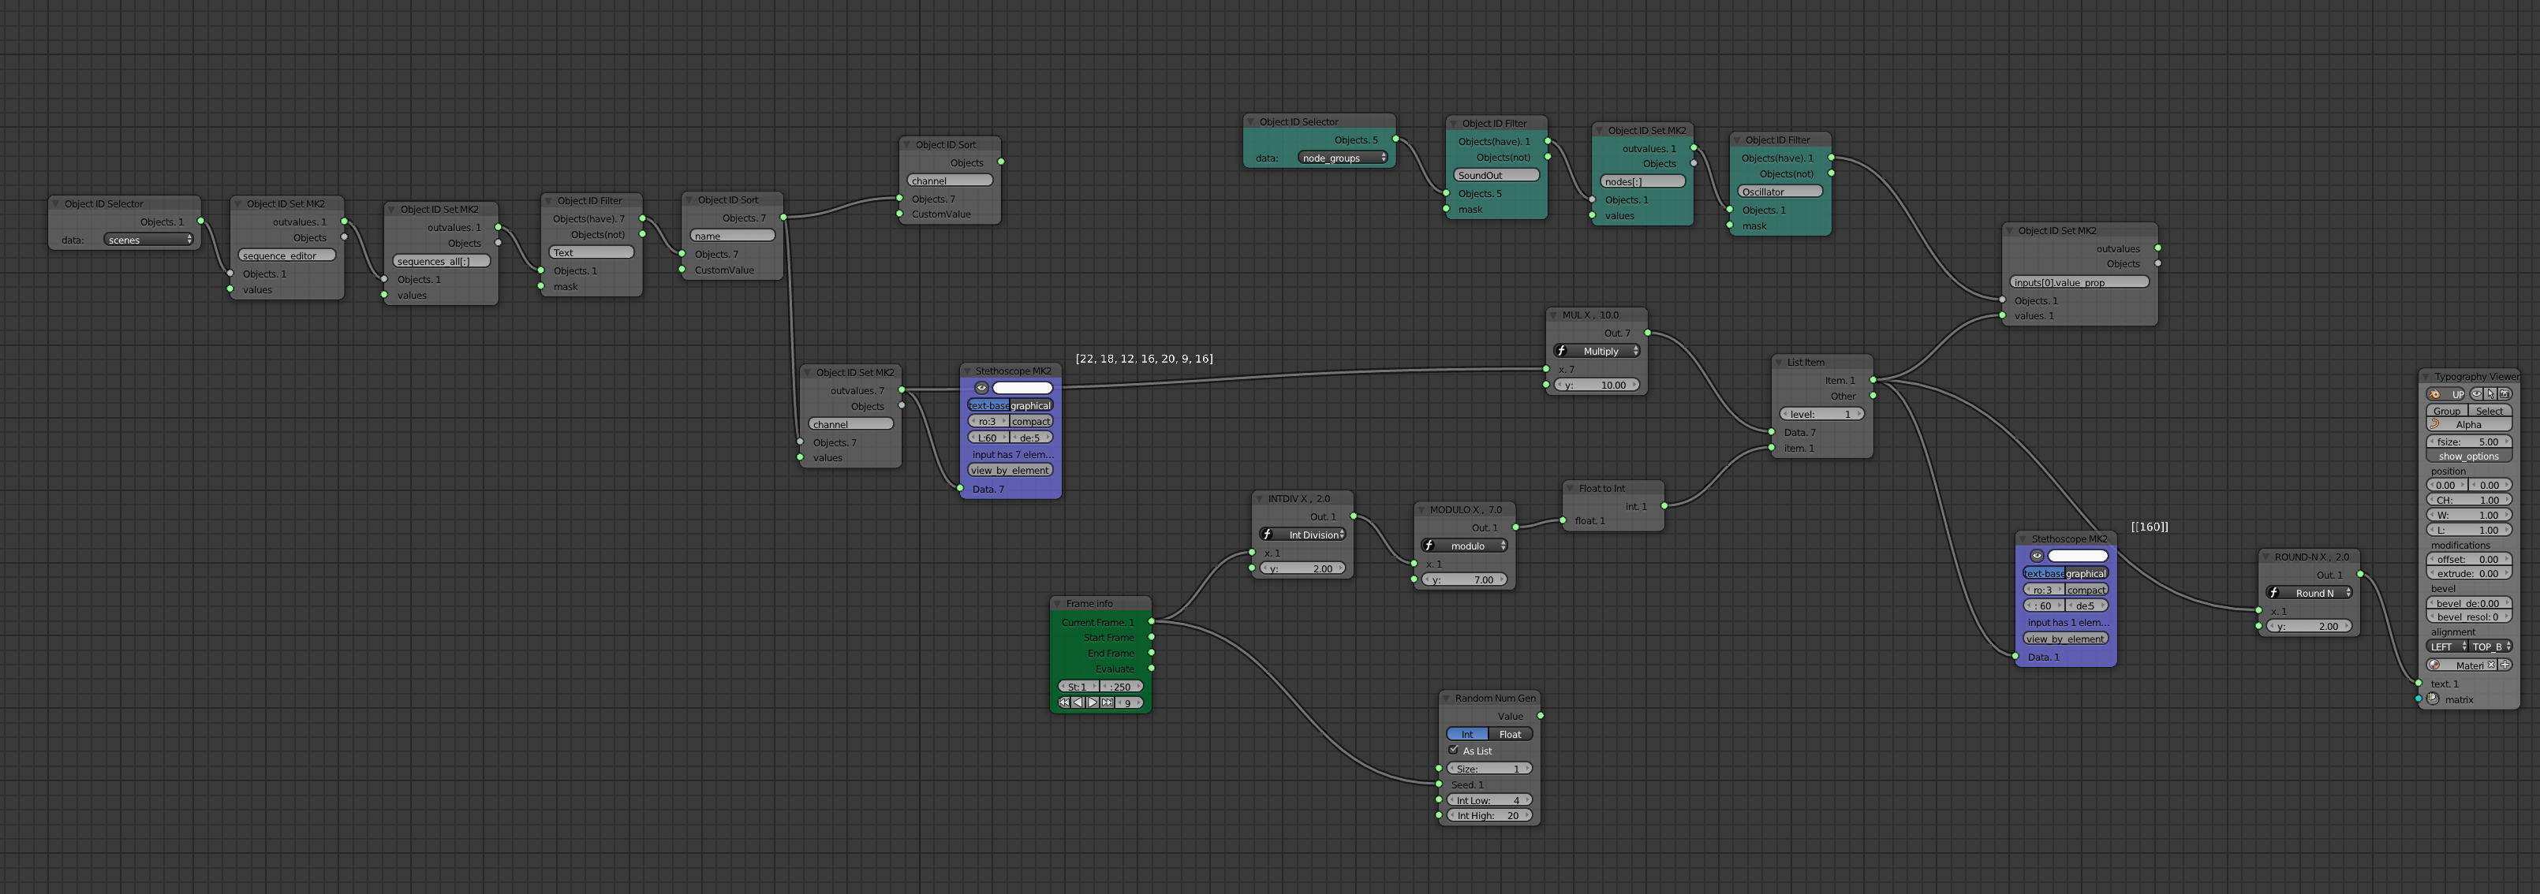Select Float mode in Random Num Gen
2540x894 pixels.
point(1511,734)
